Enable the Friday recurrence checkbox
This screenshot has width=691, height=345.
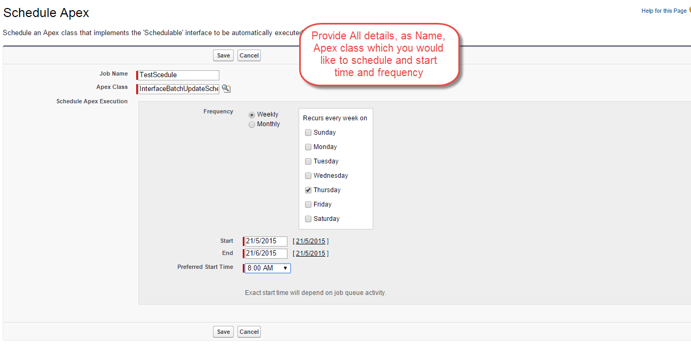click(308, 204)
